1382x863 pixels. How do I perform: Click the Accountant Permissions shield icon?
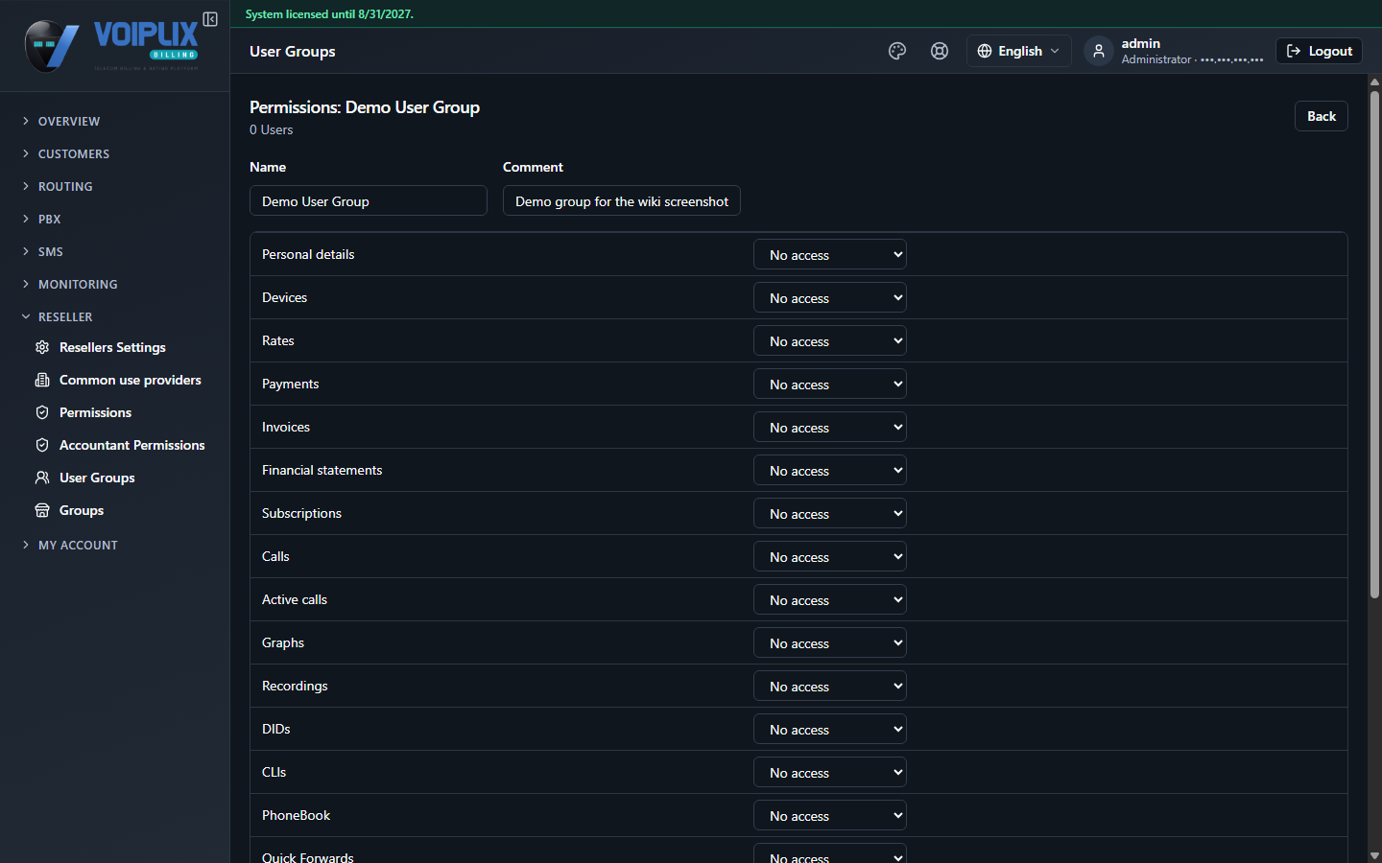42,445
